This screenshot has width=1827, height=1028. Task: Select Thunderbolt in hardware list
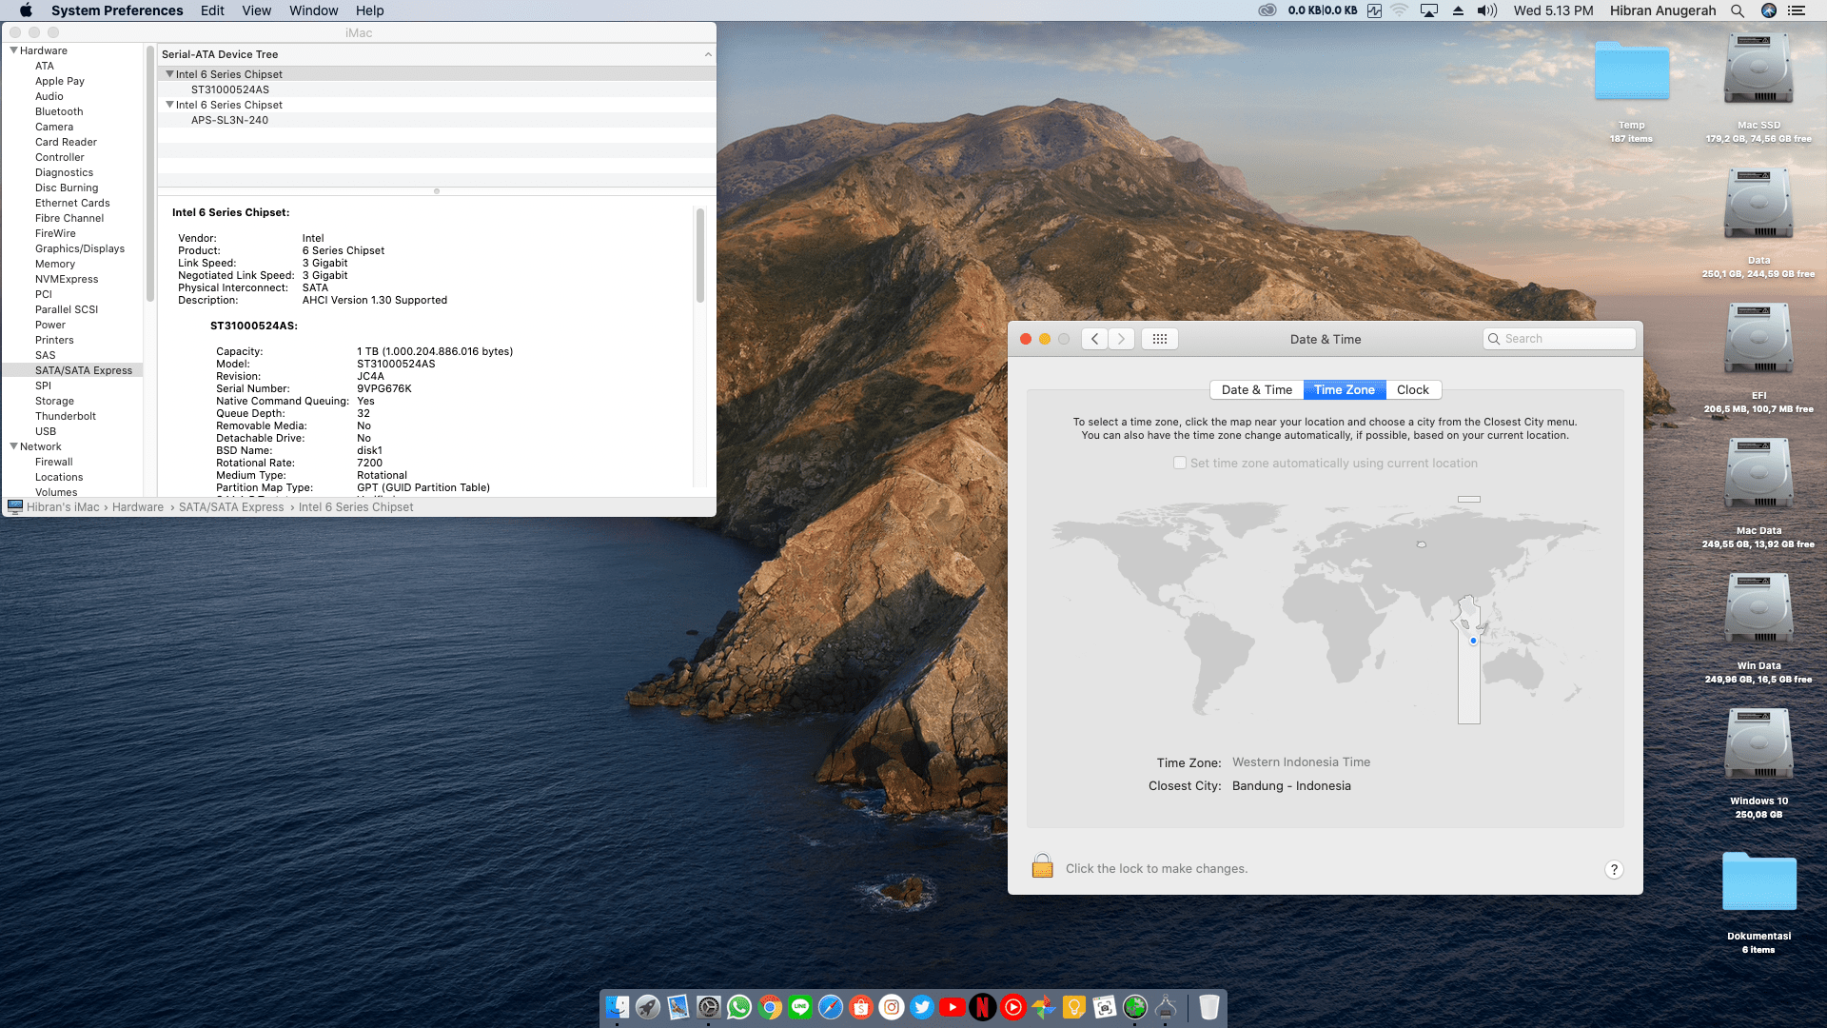point(66,416)
